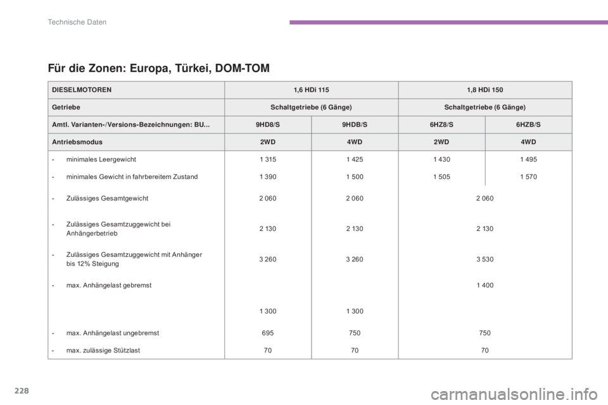Viewport: 608px width, 405px height.
Task: Click '4WD' under 6HZB/S
Action: (528, 142)
